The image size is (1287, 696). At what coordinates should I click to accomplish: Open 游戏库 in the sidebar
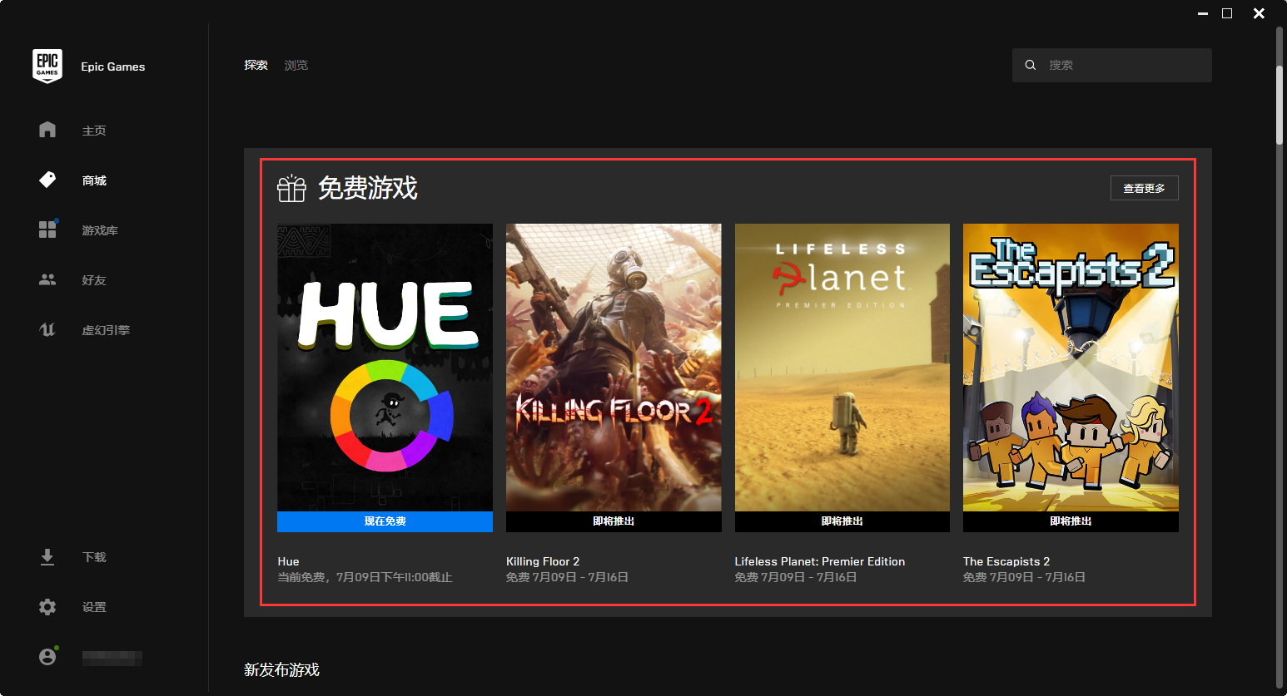tap(100, 230)
